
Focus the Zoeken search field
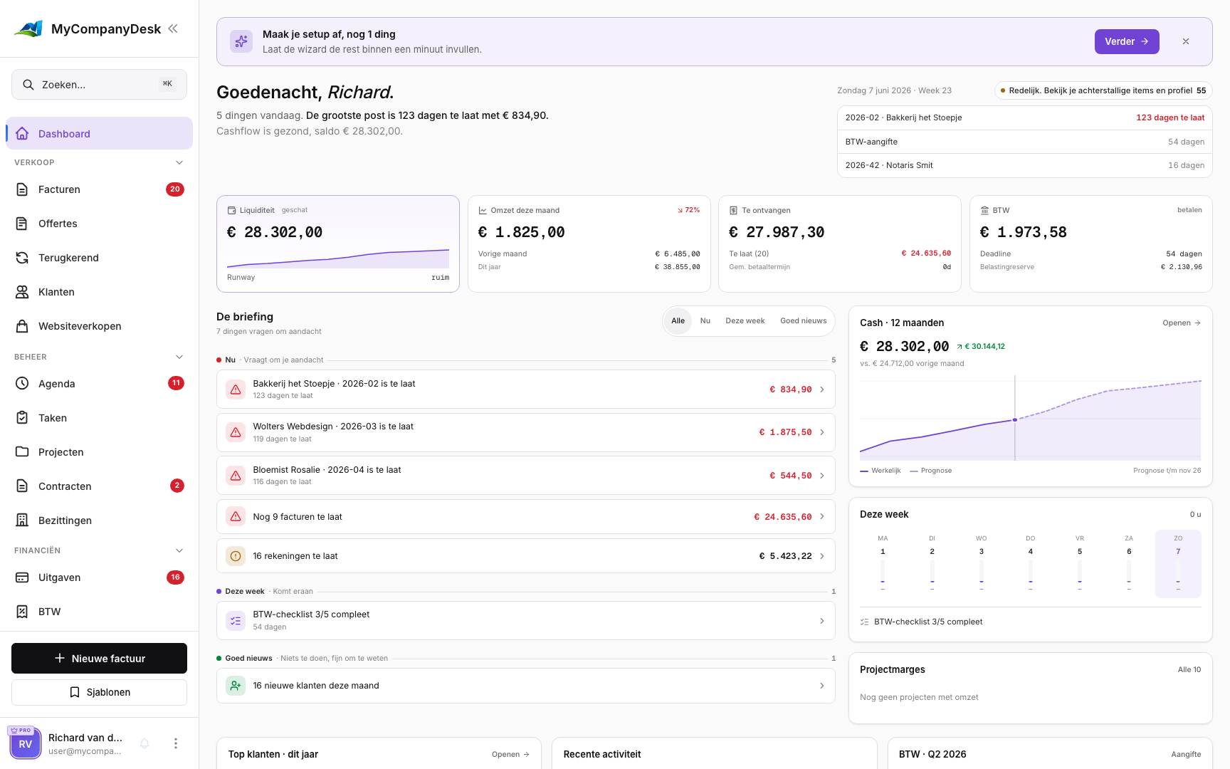(x=99, y=84)
